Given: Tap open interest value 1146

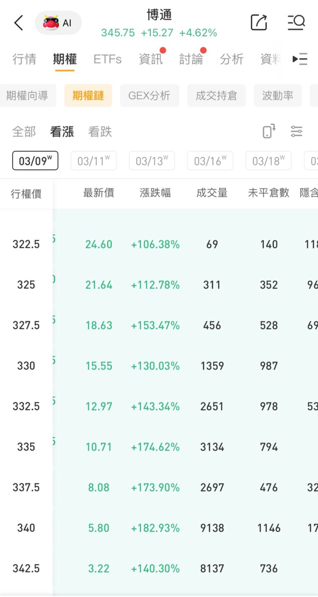Looking at the screenshot, I should tap(269, 528).
